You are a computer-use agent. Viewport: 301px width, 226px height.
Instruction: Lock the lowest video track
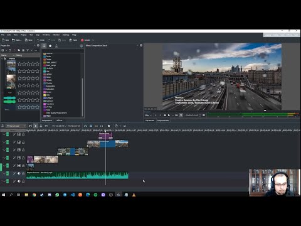(23, 166)
